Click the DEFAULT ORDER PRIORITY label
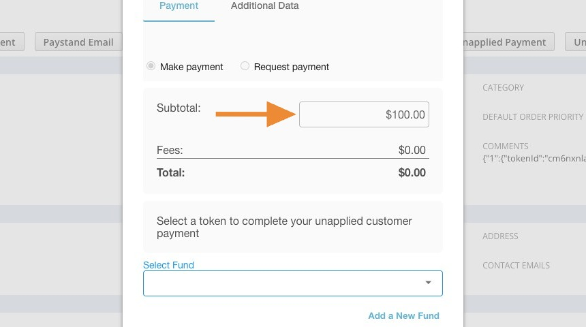This screenshot has width=586, height=327. (533, 117)
